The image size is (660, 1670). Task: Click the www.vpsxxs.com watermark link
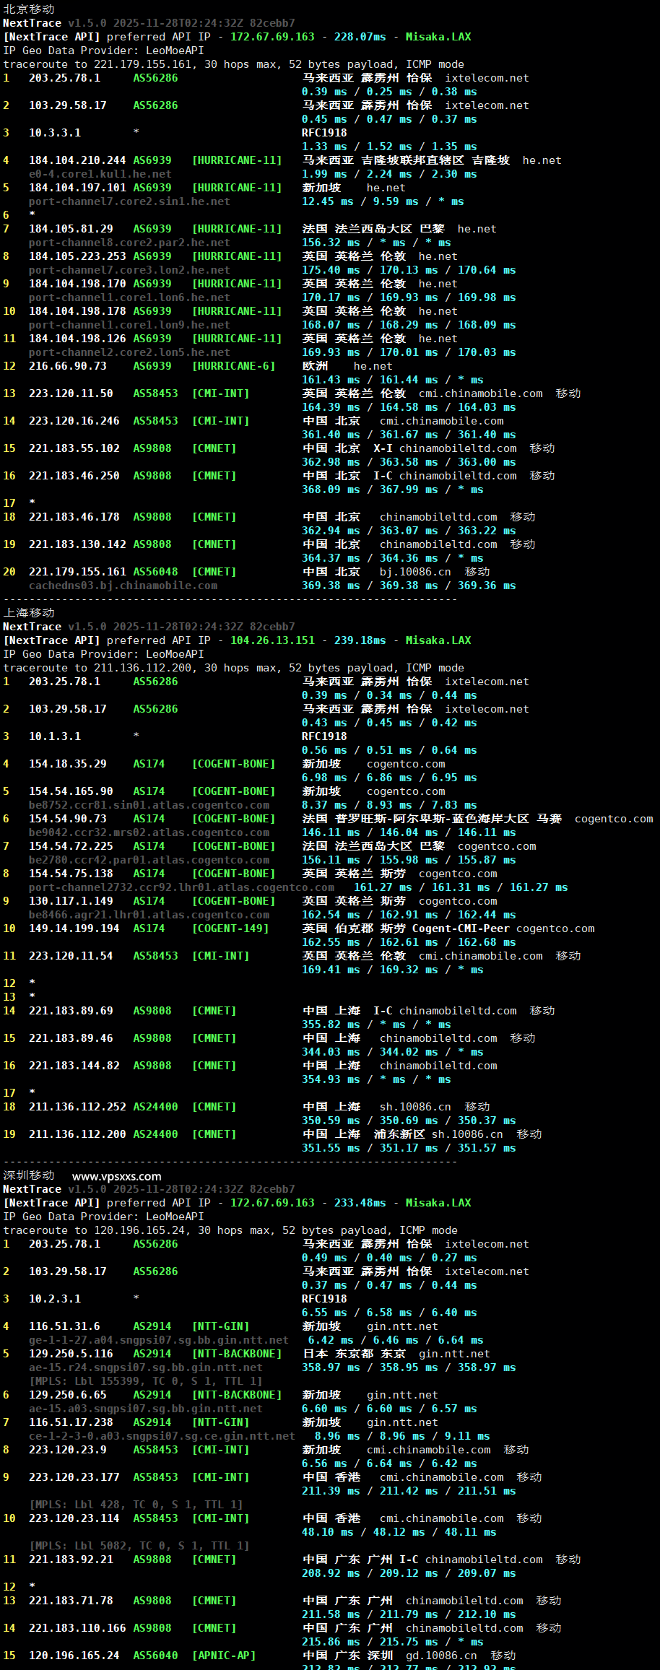tap(116, 1176)
